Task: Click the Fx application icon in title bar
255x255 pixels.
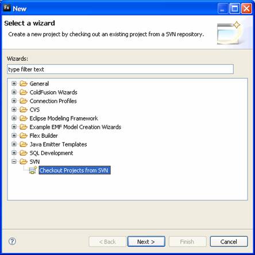Action: [7, 8]
